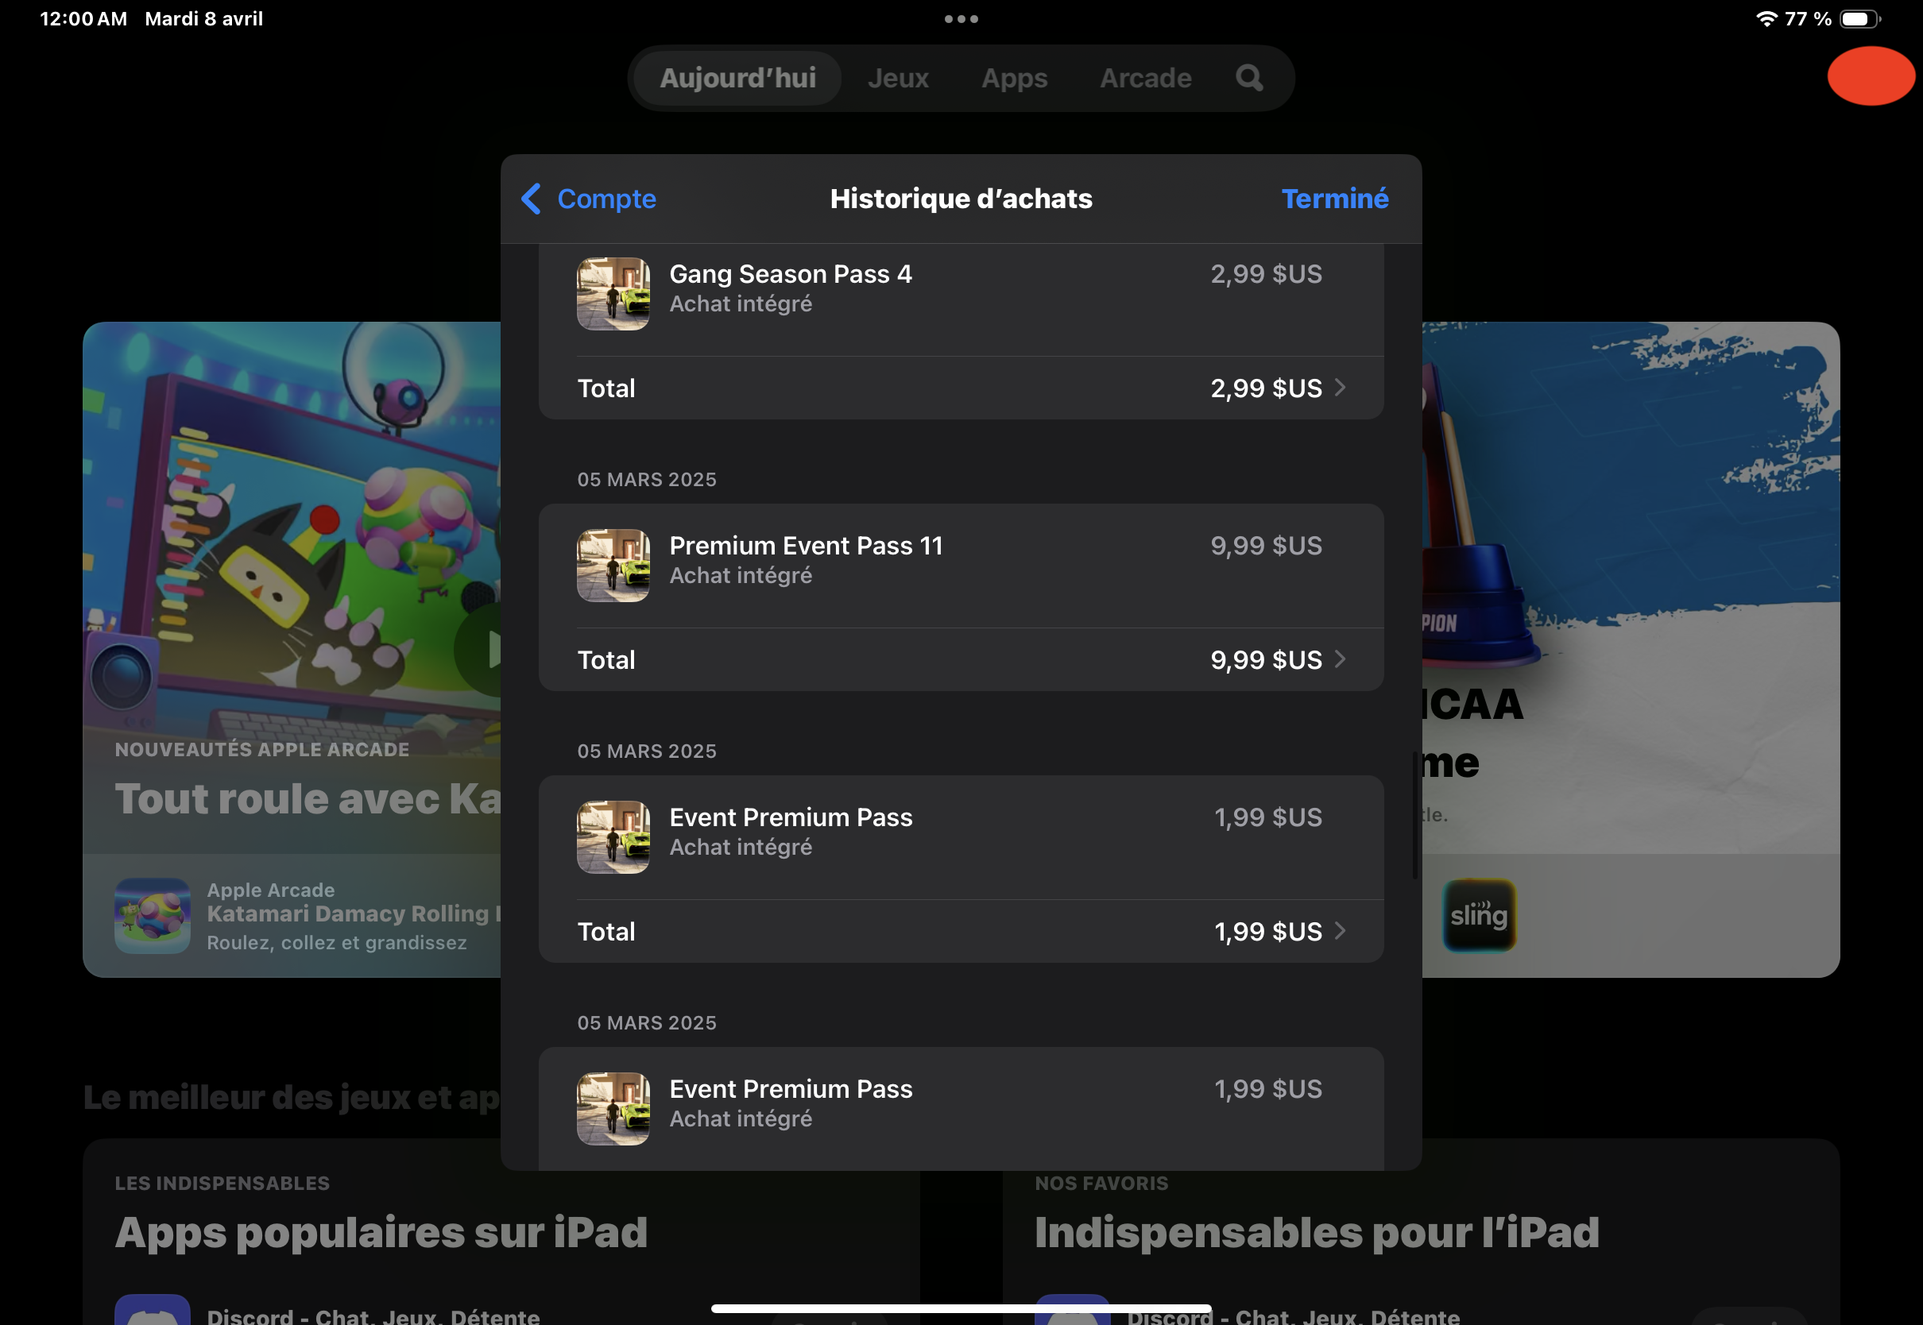The height and width of the screenshot is (1325, 1923).
Task: Tap the last Event Premium Pass app icon
Action: 613,1108
